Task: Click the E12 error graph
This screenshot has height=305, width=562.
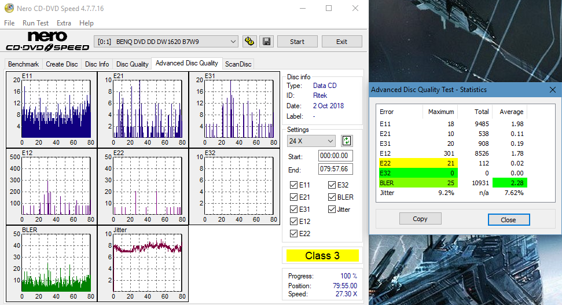Action: pyautogui.click(x=52, y=186)
